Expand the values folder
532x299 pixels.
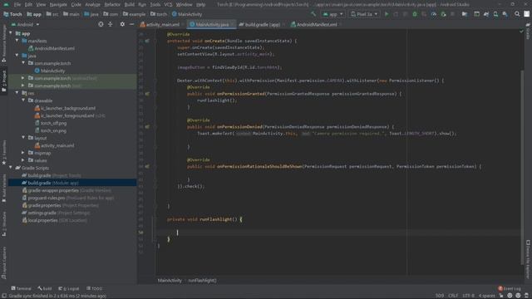23,160
